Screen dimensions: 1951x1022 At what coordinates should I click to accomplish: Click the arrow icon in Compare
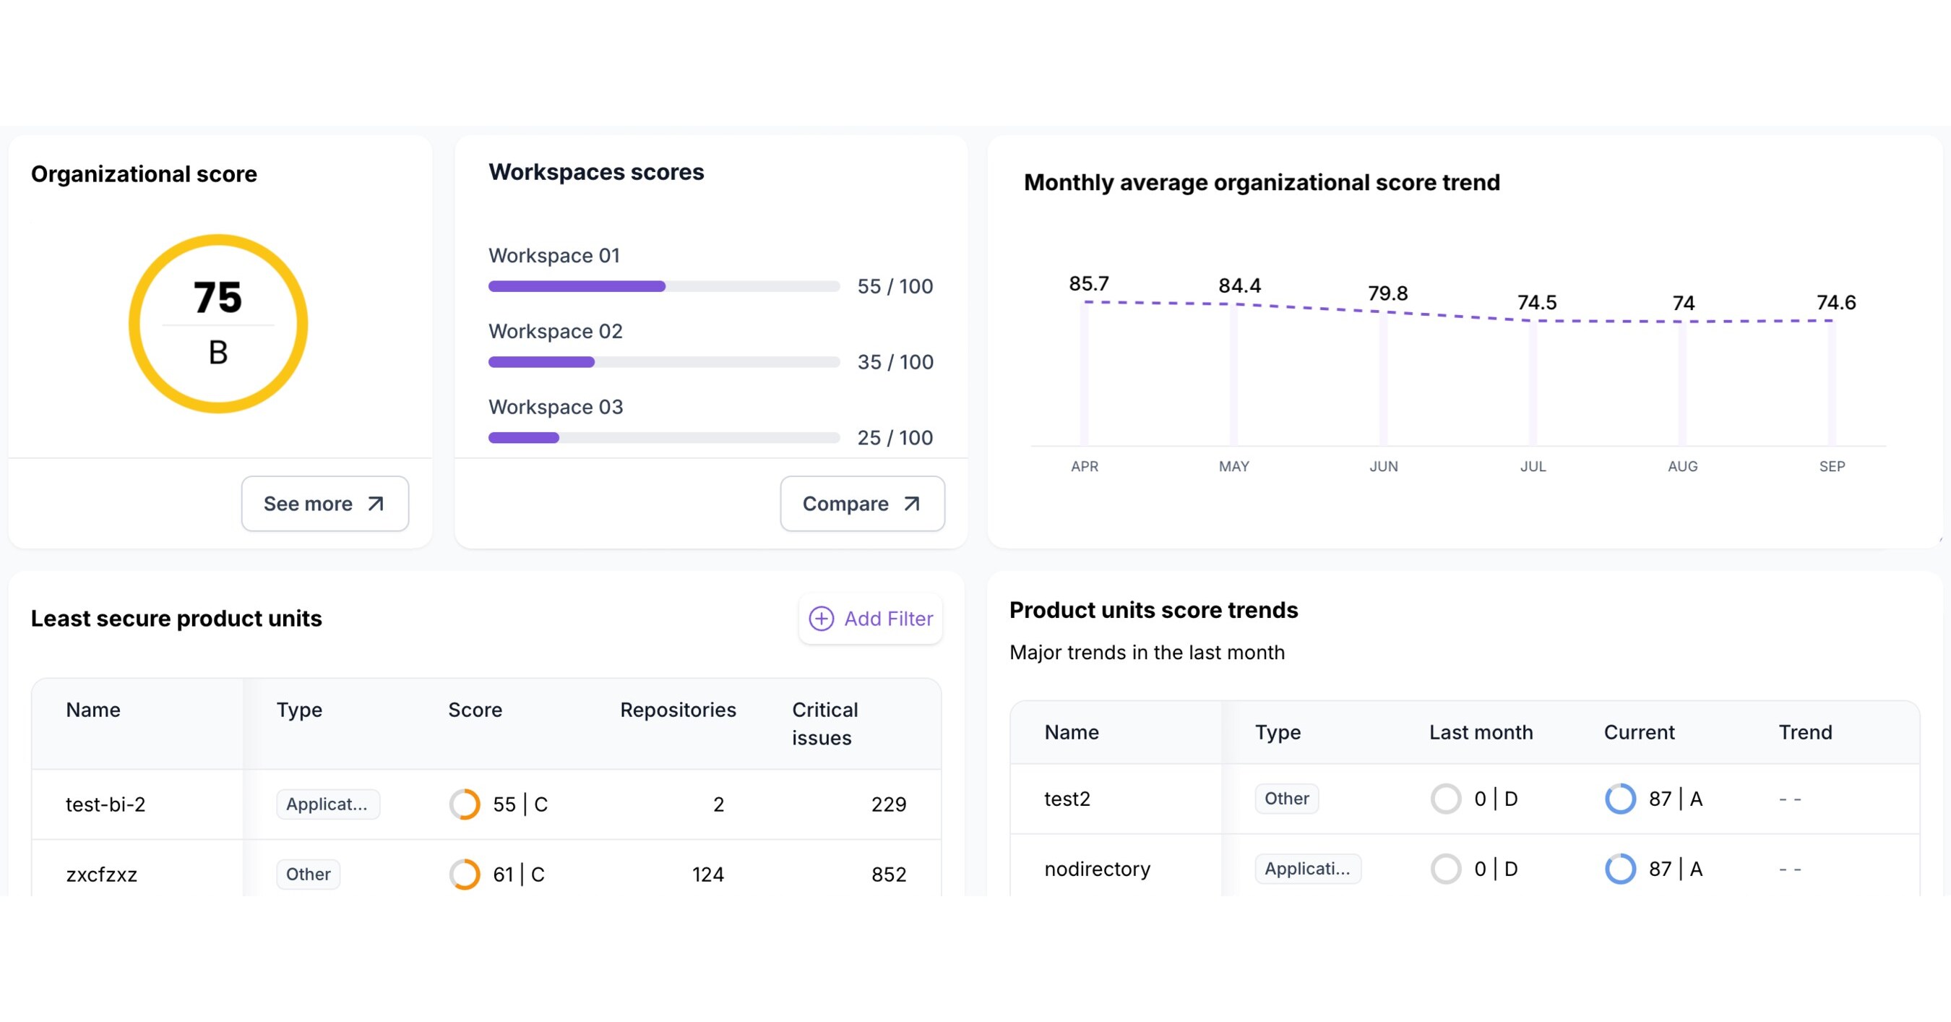click(912, 504)
